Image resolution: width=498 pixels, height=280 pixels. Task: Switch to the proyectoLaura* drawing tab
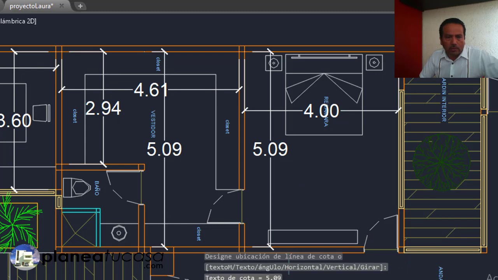tap(31, 6)
